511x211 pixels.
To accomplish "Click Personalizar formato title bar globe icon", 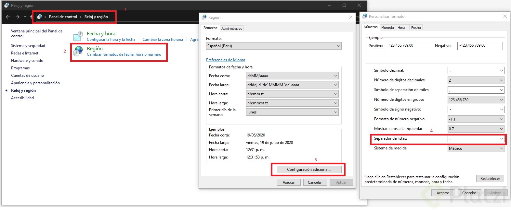I will point(364,16).
